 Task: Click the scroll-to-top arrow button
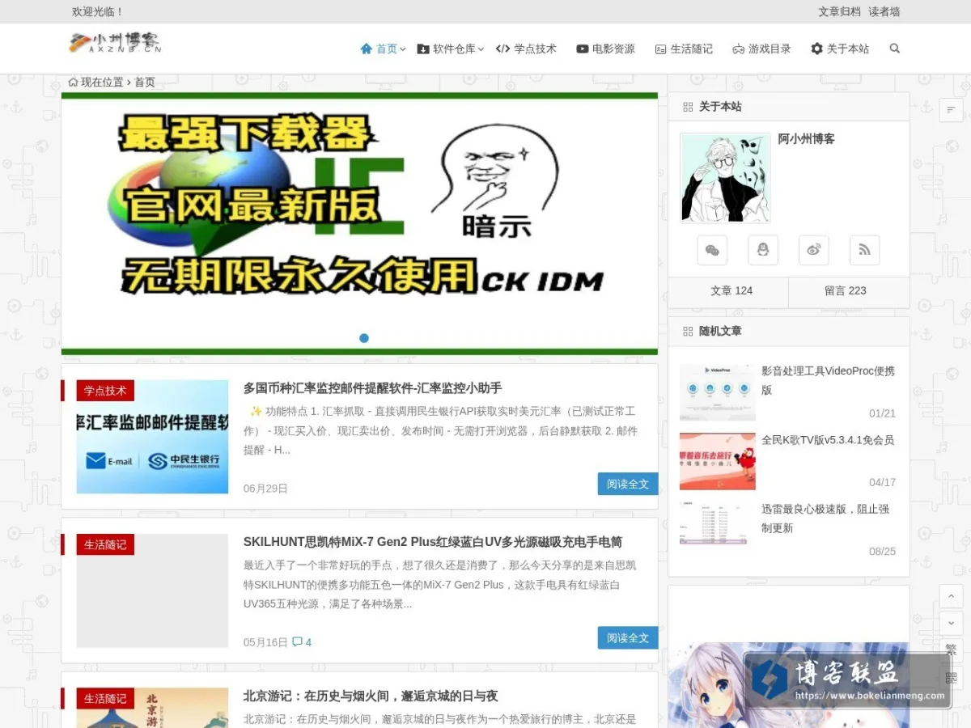pos(951,596)
